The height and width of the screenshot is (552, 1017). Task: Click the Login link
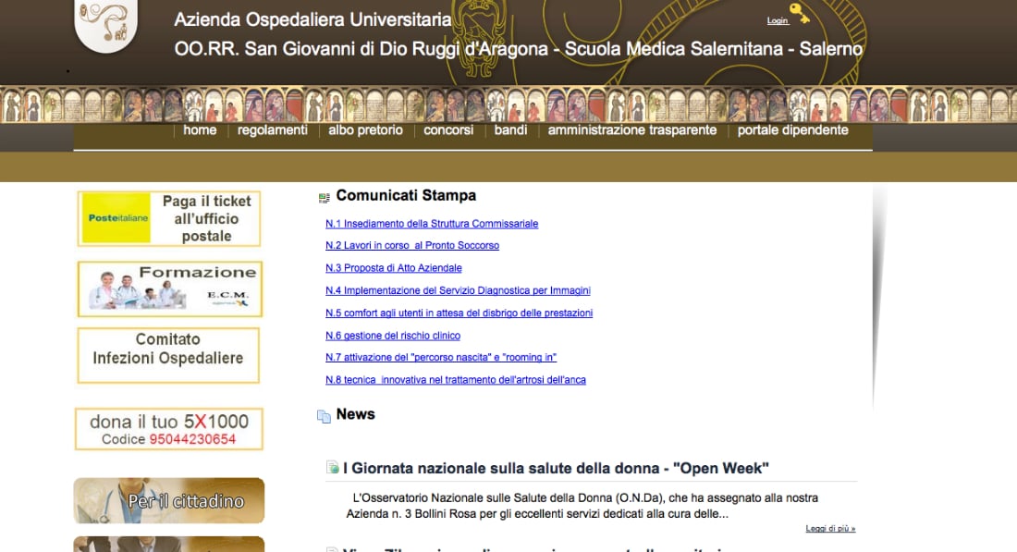pyautogui.click(x=777, y=20)
